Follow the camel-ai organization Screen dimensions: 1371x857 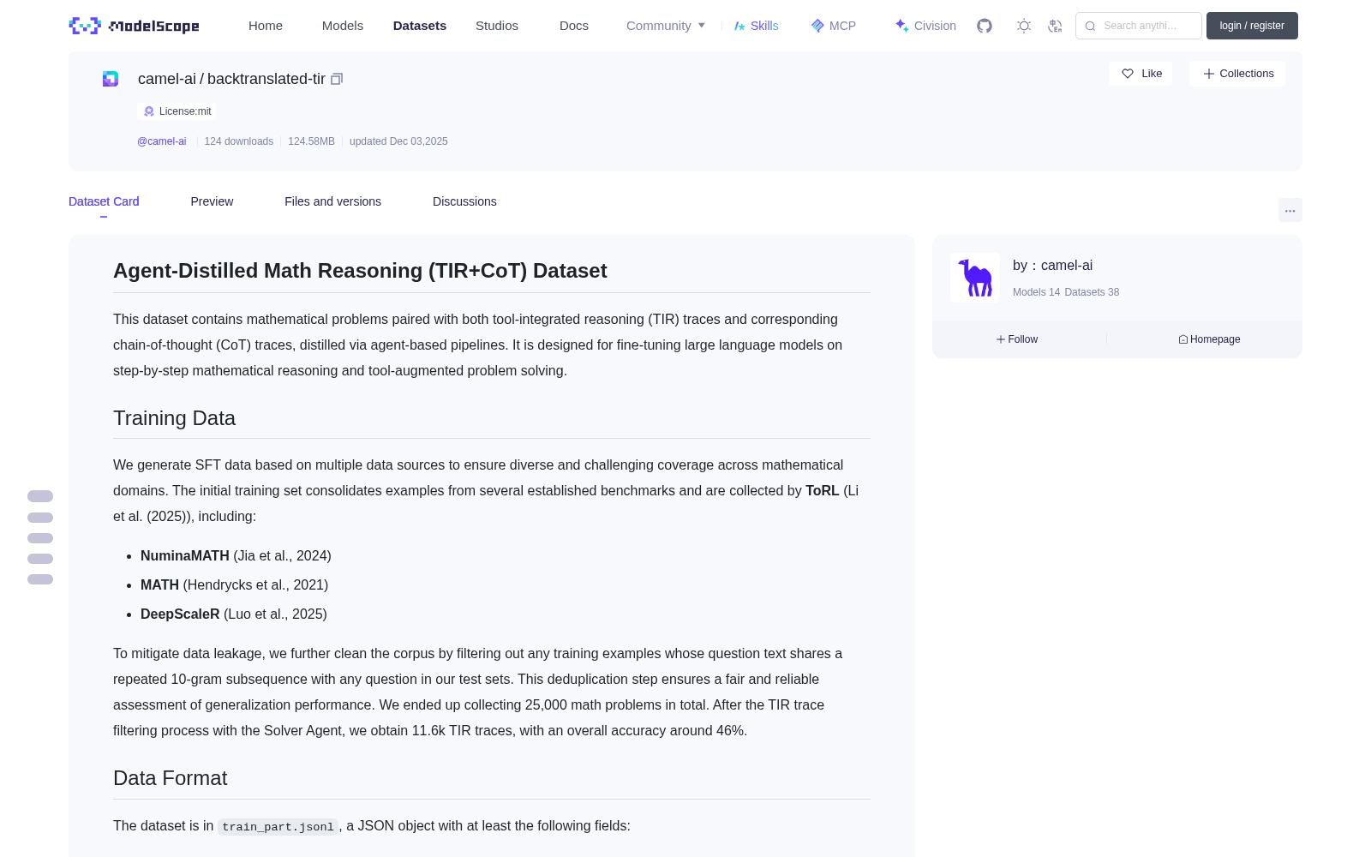tap(1017, 339)
